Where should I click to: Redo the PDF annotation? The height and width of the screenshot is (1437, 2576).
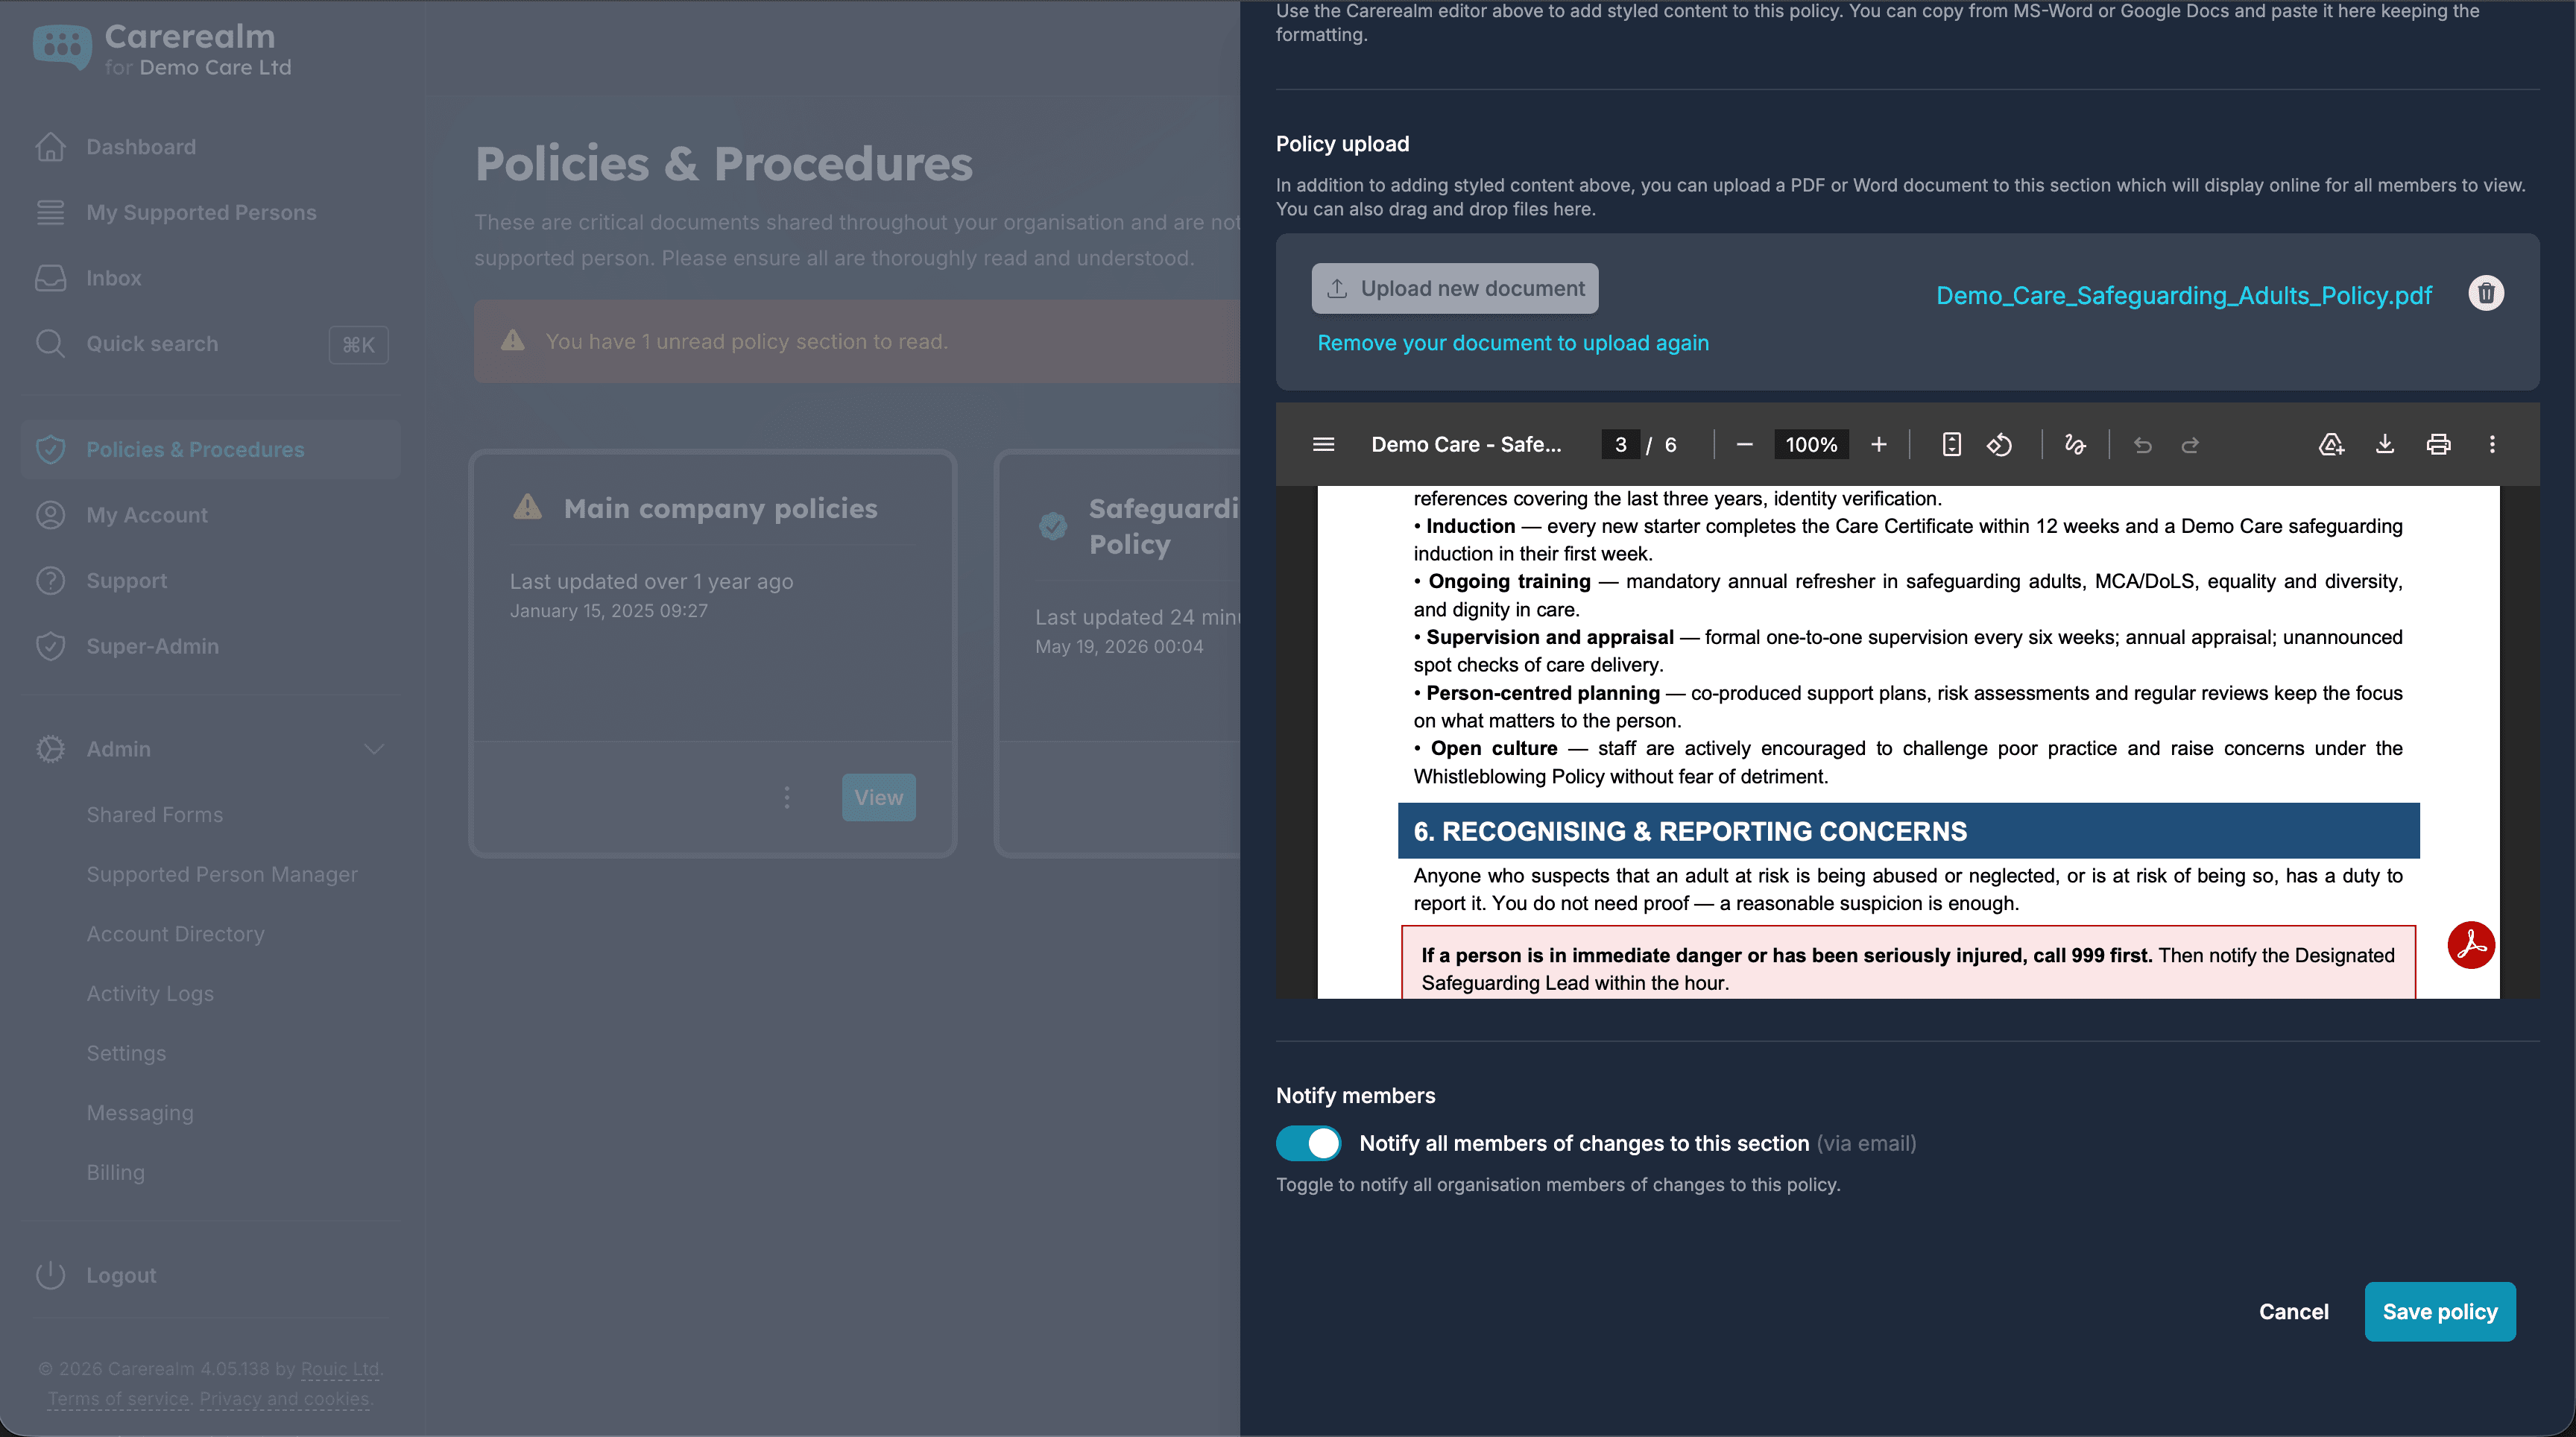coord(2190,444)
